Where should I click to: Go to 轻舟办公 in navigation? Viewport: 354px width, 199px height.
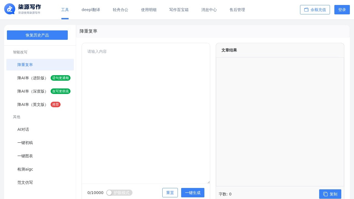coord(121,10)
